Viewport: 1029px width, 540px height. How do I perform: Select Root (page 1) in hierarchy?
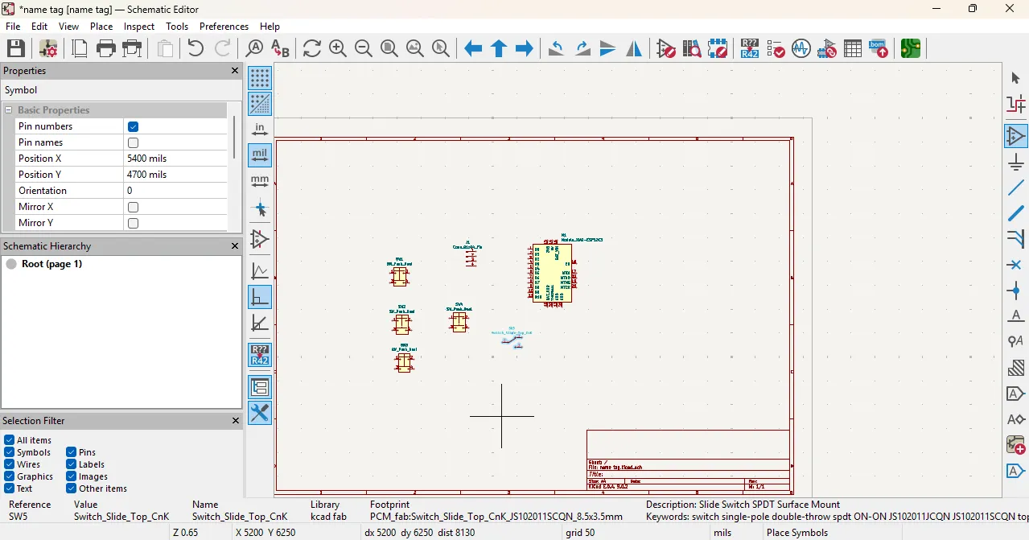point(51,264)
